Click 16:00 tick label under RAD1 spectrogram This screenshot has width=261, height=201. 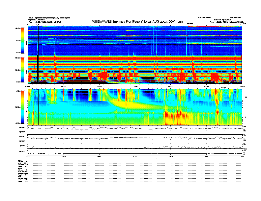[171, 86]
